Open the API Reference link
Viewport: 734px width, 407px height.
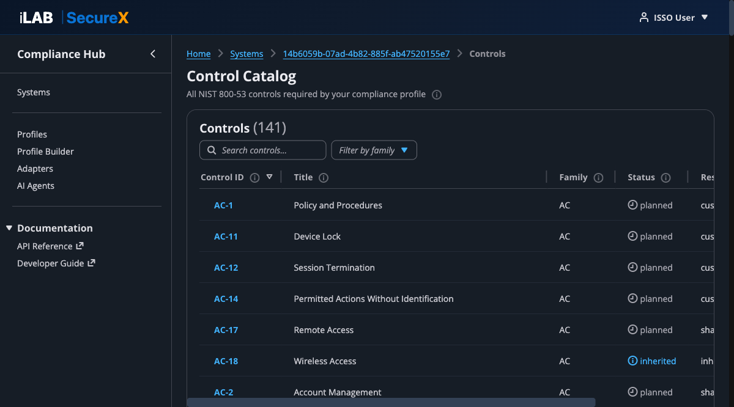pyautogui.click(x=45, y=246)
